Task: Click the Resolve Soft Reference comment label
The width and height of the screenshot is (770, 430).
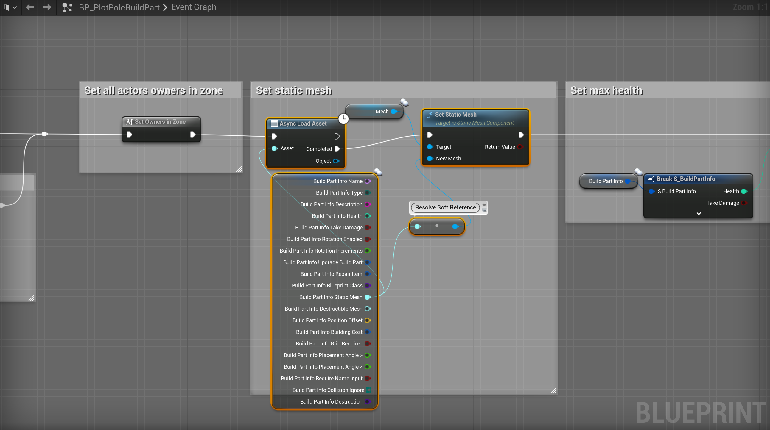Action: [445, 207]
